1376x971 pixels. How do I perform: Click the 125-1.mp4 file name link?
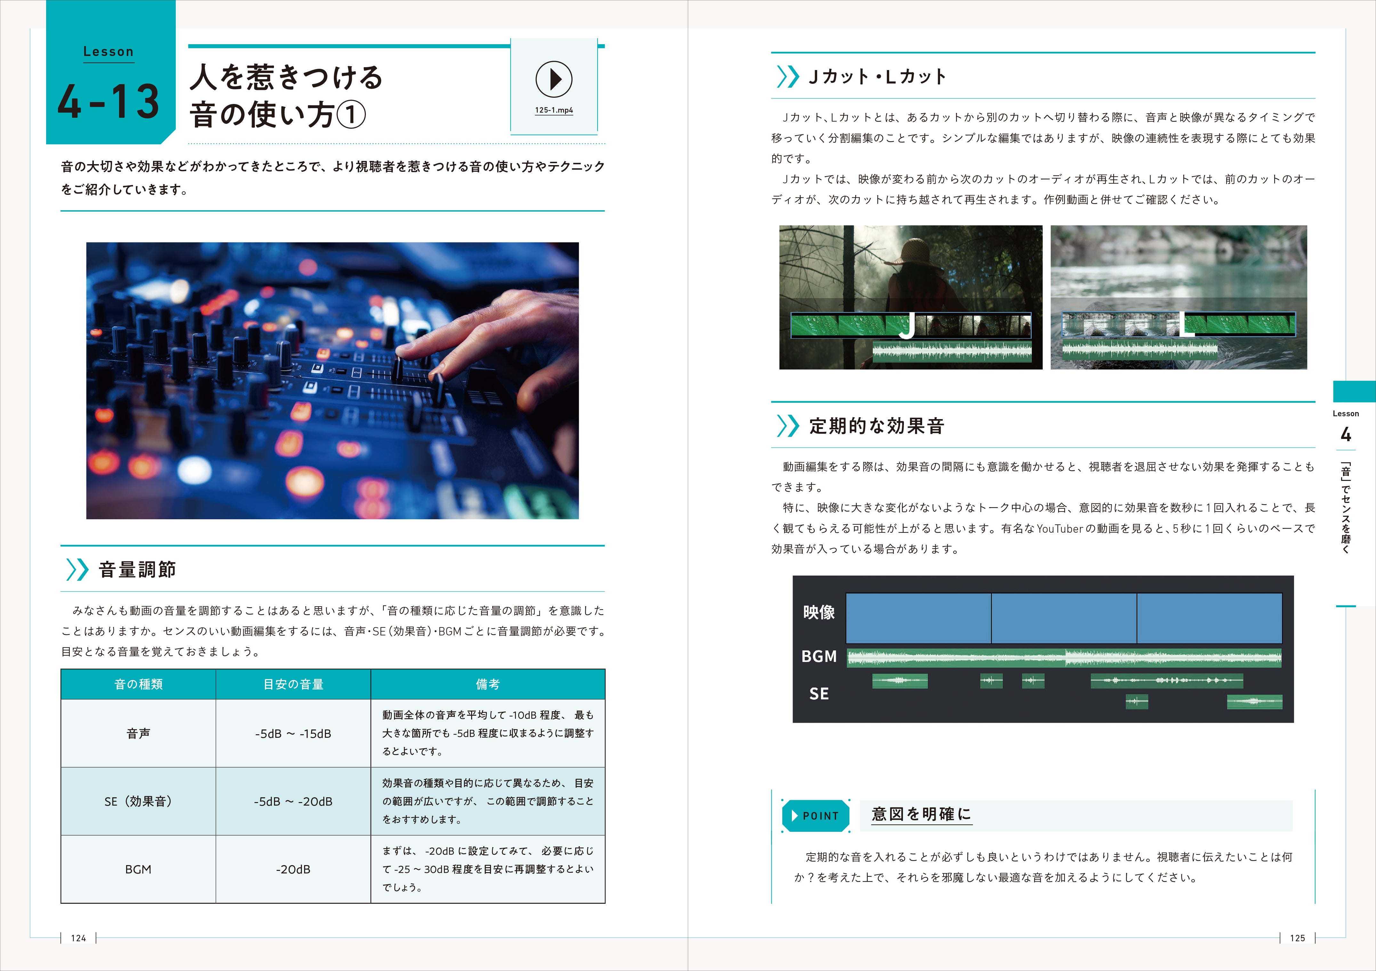554,110
